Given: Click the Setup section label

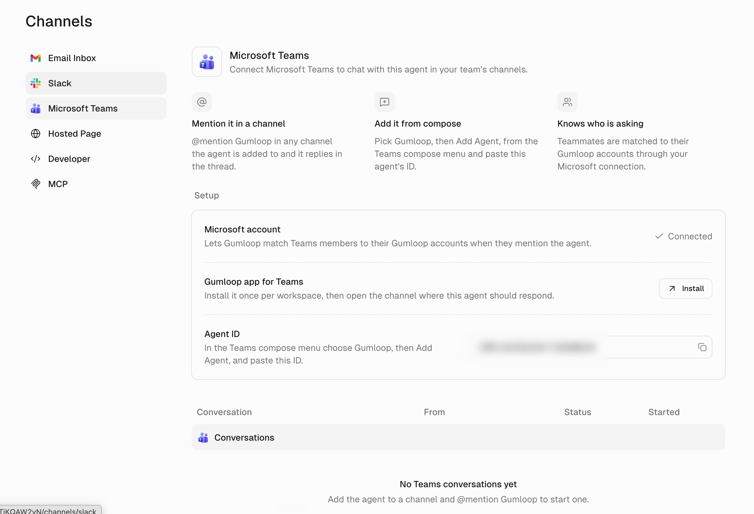Looking at the screenshot, I should pyautogui.click(x=207, y=195).
